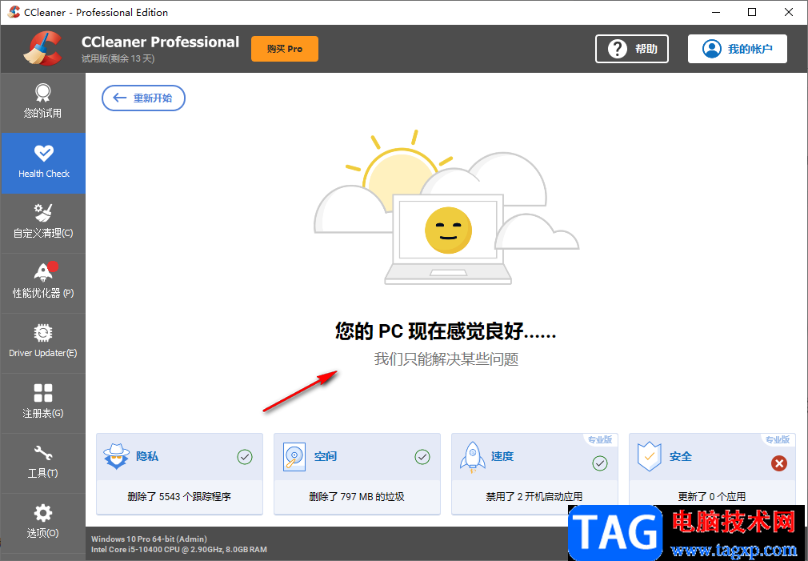Image resolution: width=808 pixels, height=561 pixels.
Task: Click the laptop smiley face illustration
Action: [x=448, y=230]
